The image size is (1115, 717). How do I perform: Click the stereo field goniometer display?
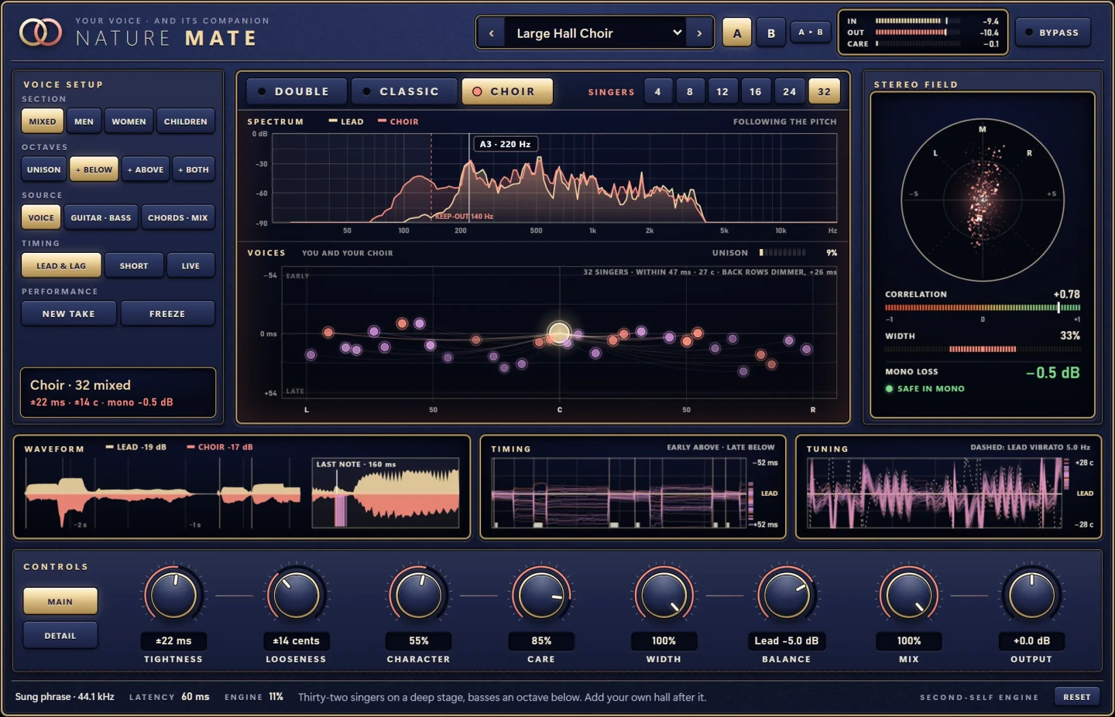coord(983,200)
